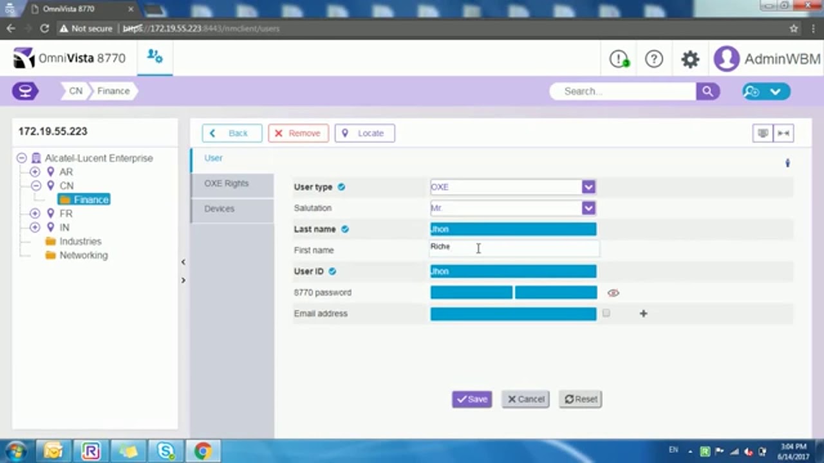
Task: Bookmark page with star icon
Action: pos(794,28)
